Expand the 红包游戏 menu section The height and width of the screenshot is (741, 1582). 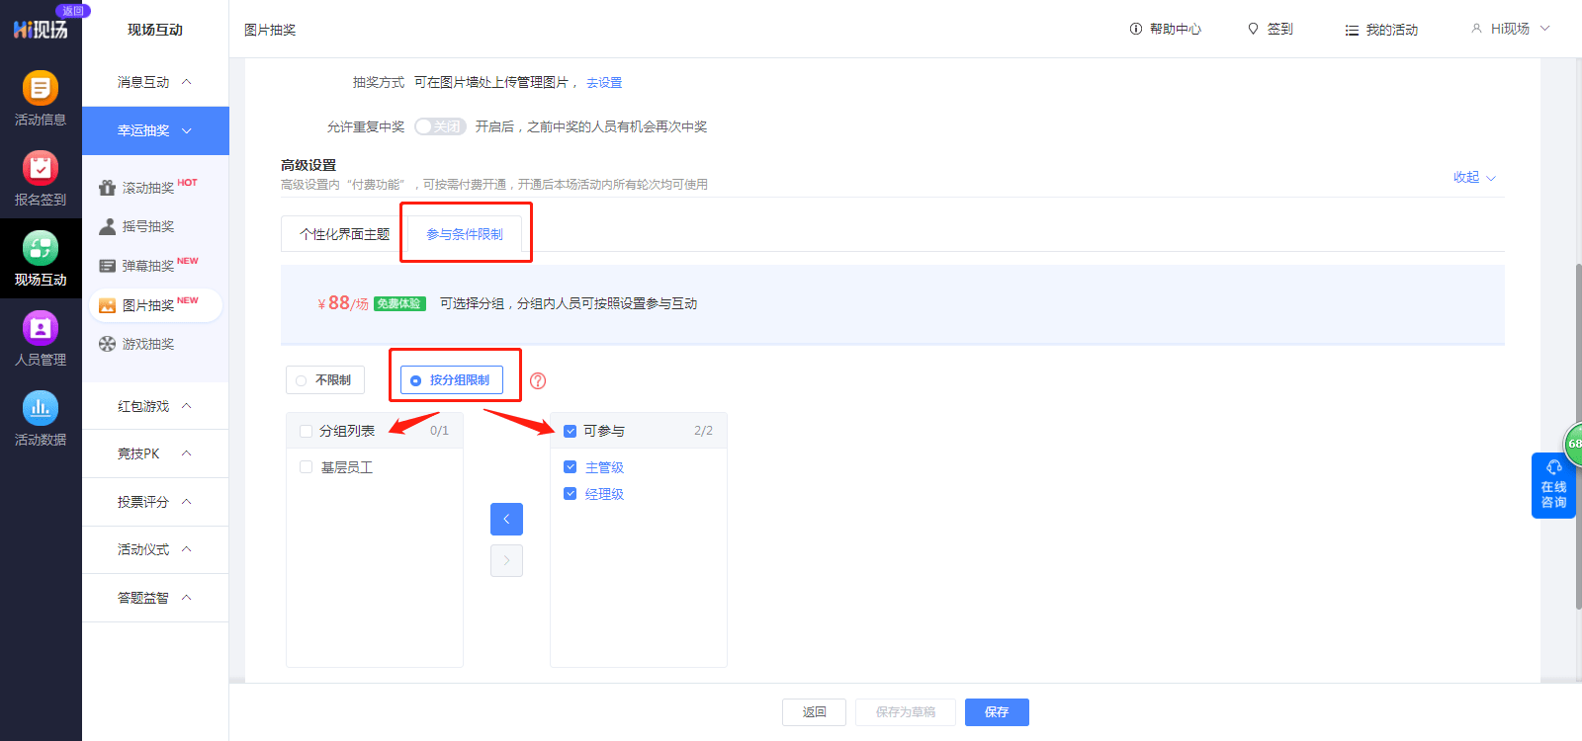pyautogui.click(x=155, y=406)
